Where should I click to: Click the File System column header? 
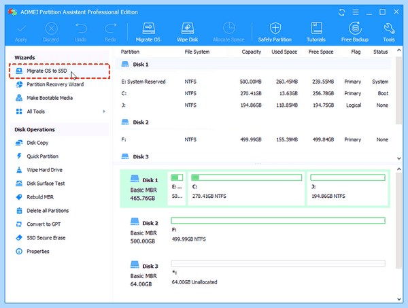[197, 52]
